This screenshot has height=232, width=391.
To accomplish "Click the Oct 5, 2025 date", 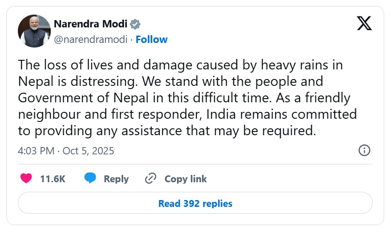I will pyautogui.click(x=88, y=151).
